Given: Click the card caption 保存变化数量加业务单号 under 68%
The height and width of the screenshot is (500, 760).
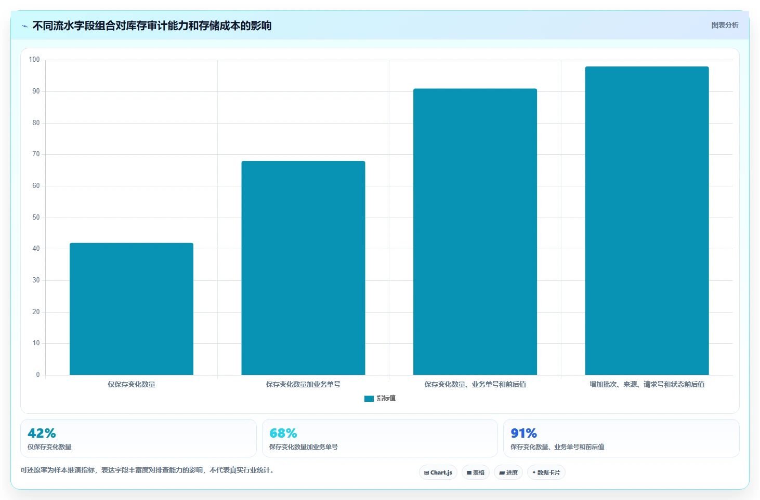Looking at the screenshot, I should tap(303, 447).
